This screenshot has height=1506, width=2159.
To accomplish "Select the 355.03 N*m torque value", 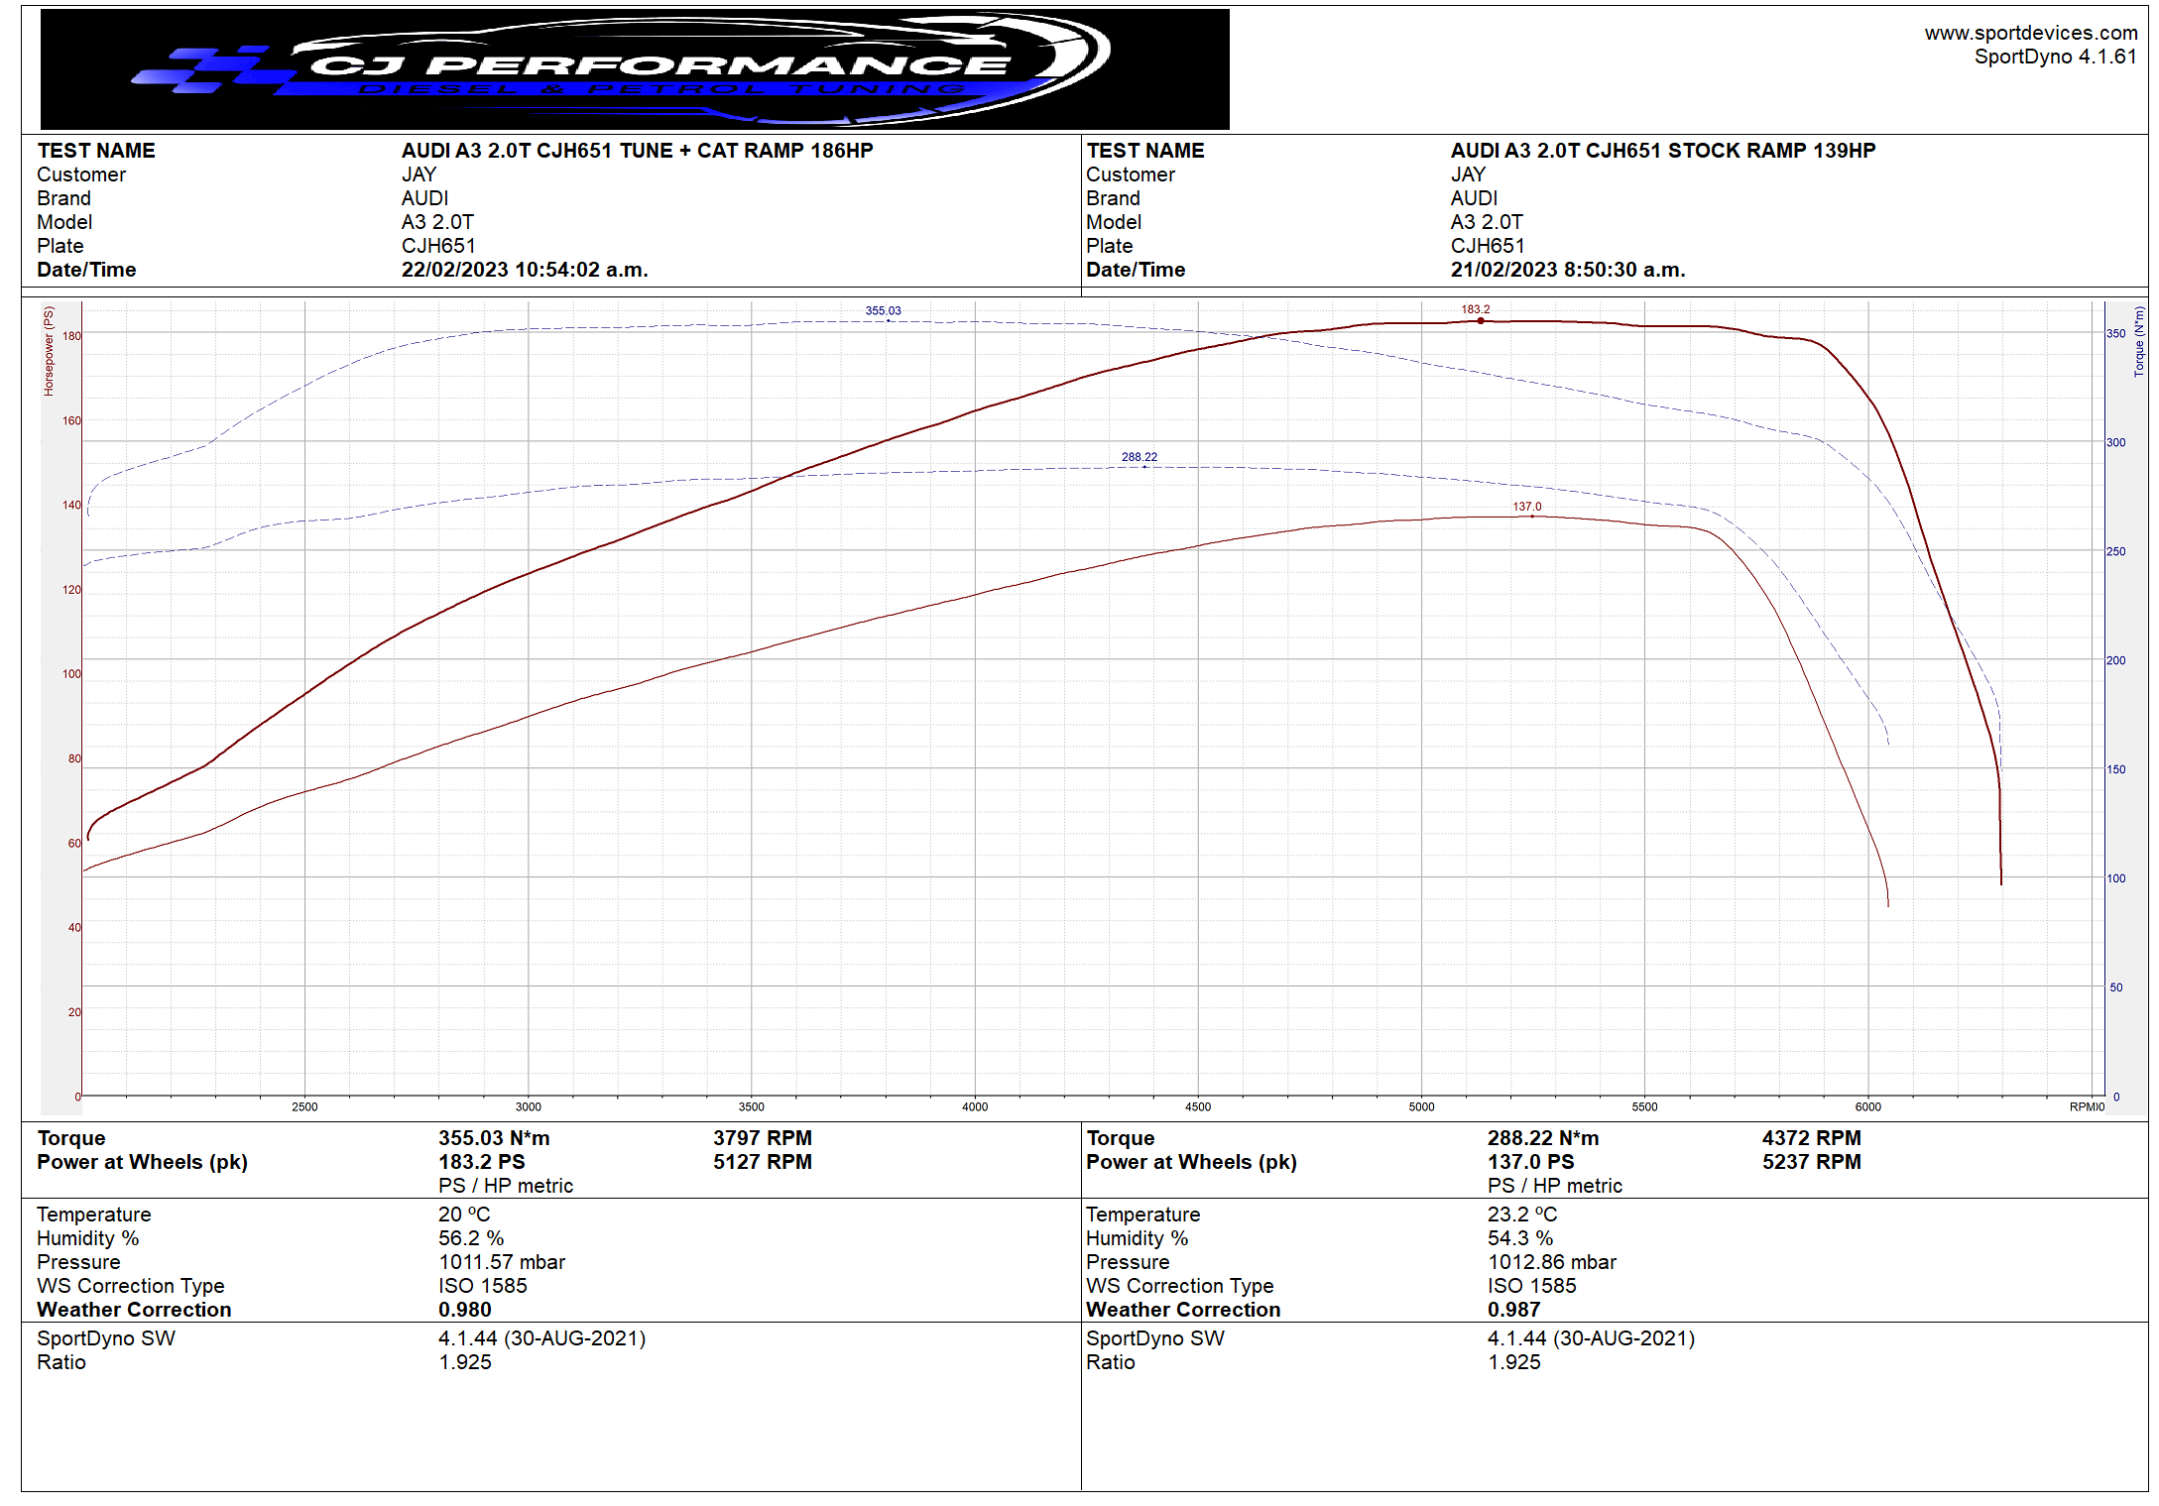I will click(494, 1138).
